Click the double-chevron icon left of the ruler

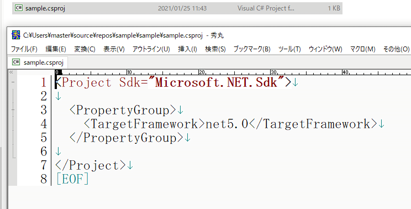(11, 72)
